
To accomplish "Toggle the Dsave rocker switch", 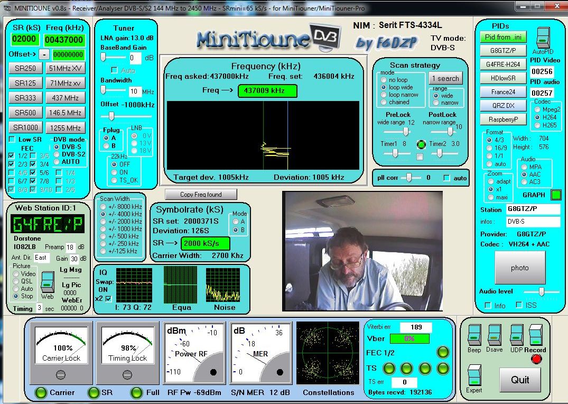I will pos(494,335).
